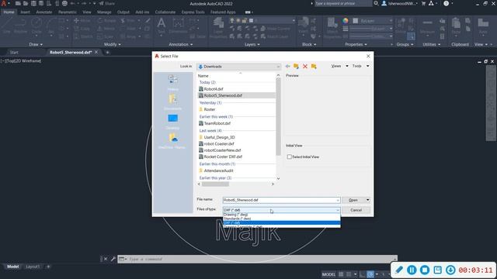
Task: Open Layer Properties in the ribbon
Action: click(x=218, y=27)
